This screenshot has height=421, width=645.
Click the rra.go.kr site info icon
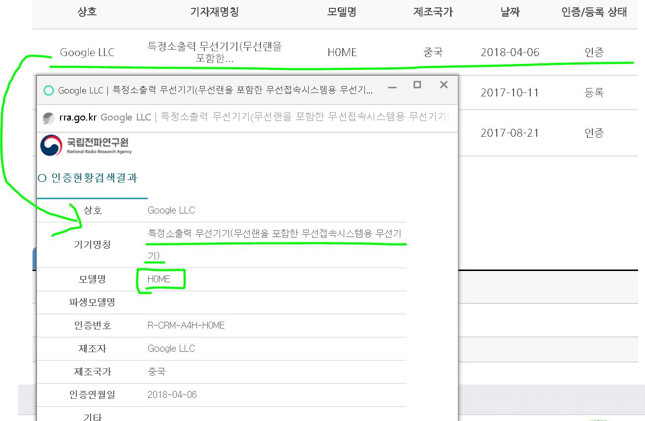click(48, 118)
